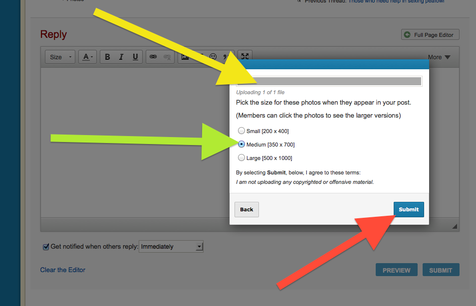Click the fullscreen expand editor icon
476x306 pixels.
pyautogui.click(x=244, y=57)
